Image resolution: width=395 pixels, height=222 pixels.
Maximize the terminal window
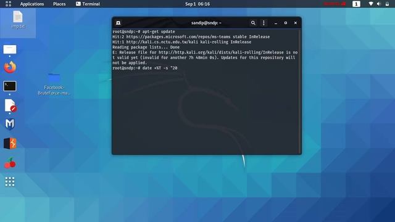point(285,23)
